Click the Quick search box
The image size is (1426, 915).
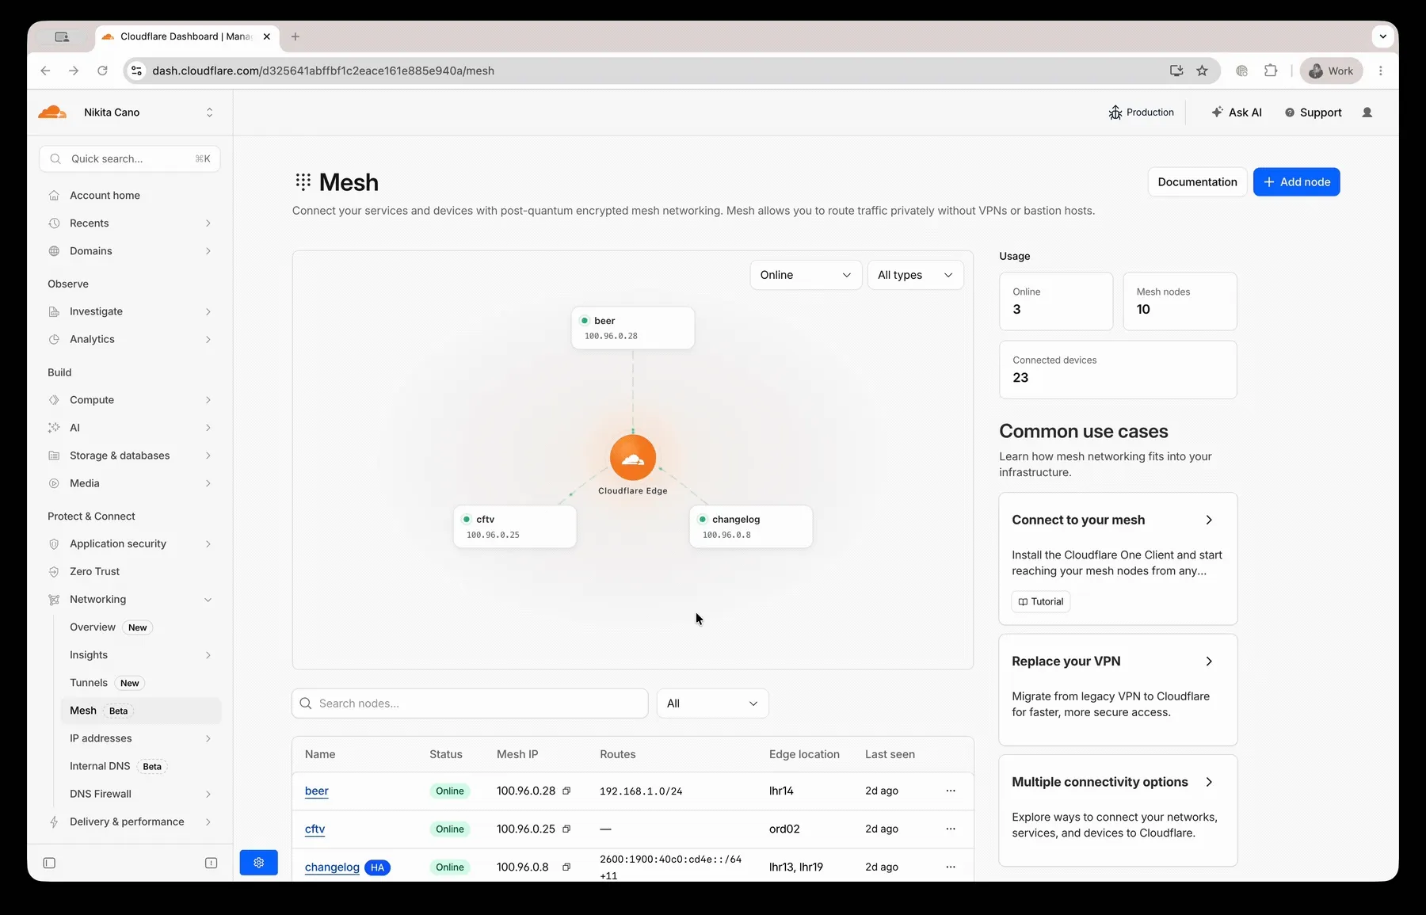click(x=130, y=159)
